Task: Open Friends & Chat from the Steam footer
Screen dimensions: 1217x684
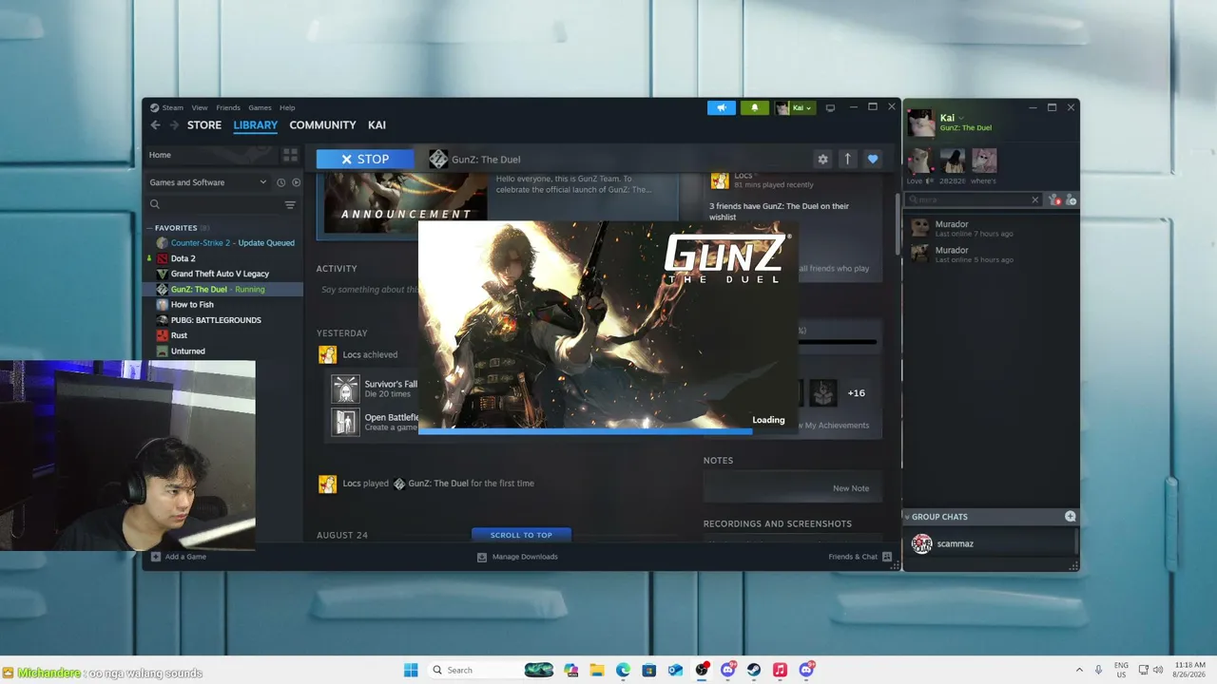Action: tap(860, 557)
